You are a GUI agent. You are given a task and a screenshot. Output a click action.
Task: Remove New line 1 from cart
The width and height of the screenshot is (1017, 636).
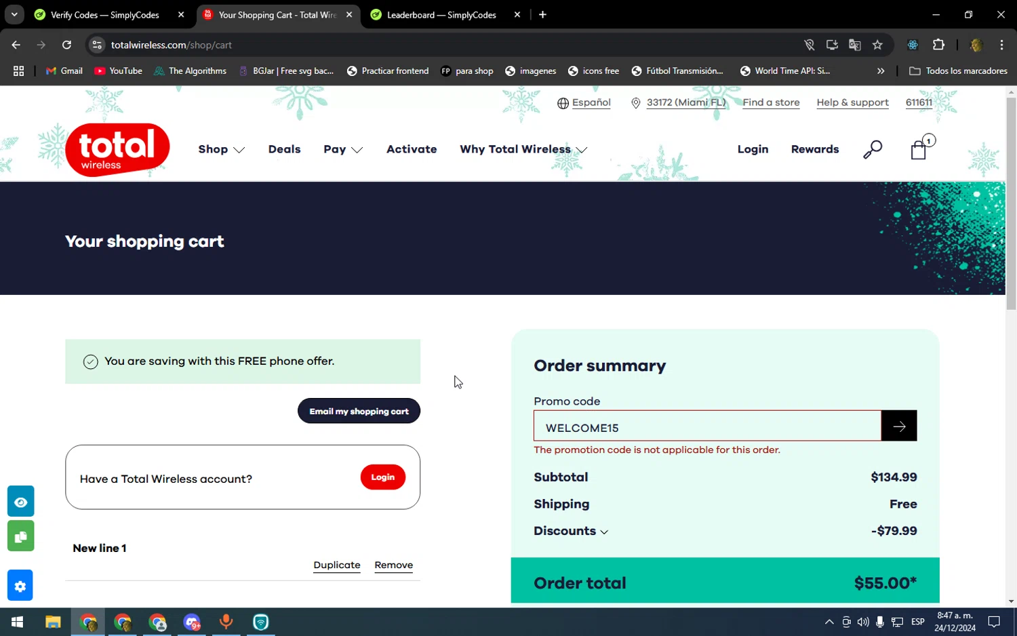[x=393, y=565]
